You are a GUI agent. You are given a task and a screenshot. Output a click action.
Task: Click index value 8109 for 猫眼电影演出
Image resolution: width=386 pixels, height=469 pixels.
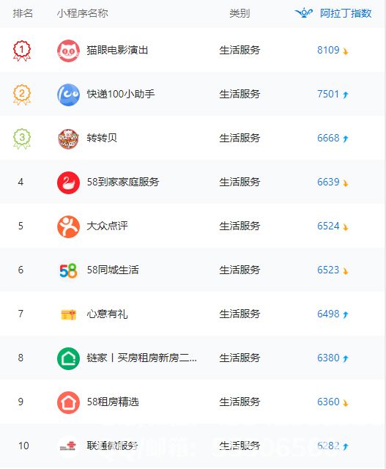coord(328,50)
